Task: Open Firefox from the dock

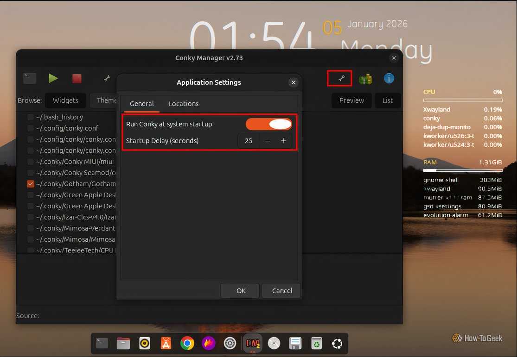Action: pyautogui.click(x=208, y=343)
